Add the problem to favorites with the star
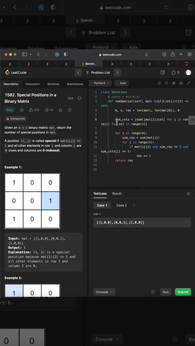 tap(60, 110)
